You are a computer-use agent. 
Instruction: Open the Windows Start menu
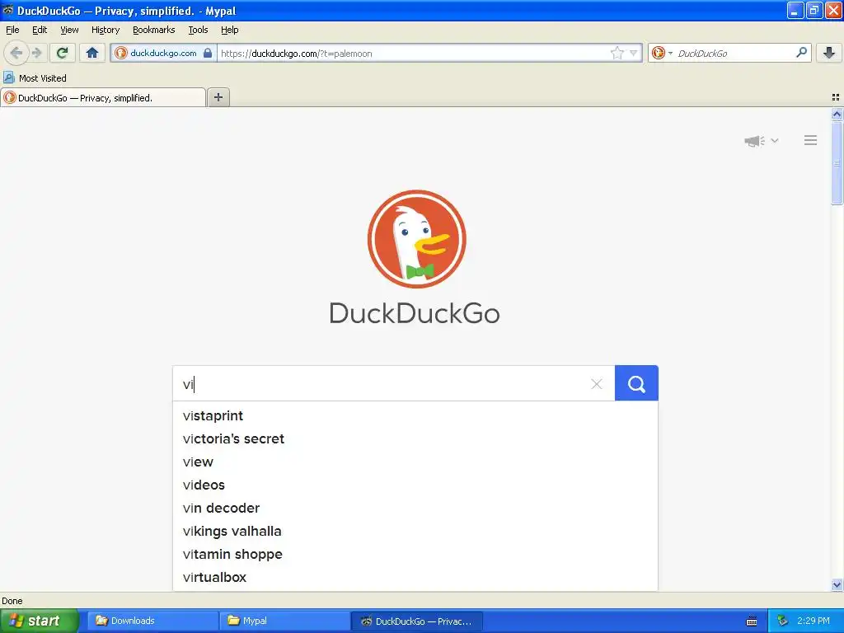(x=40, y=621)
